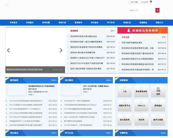Open the 教务管理系统 tile

tap(141, 91)
